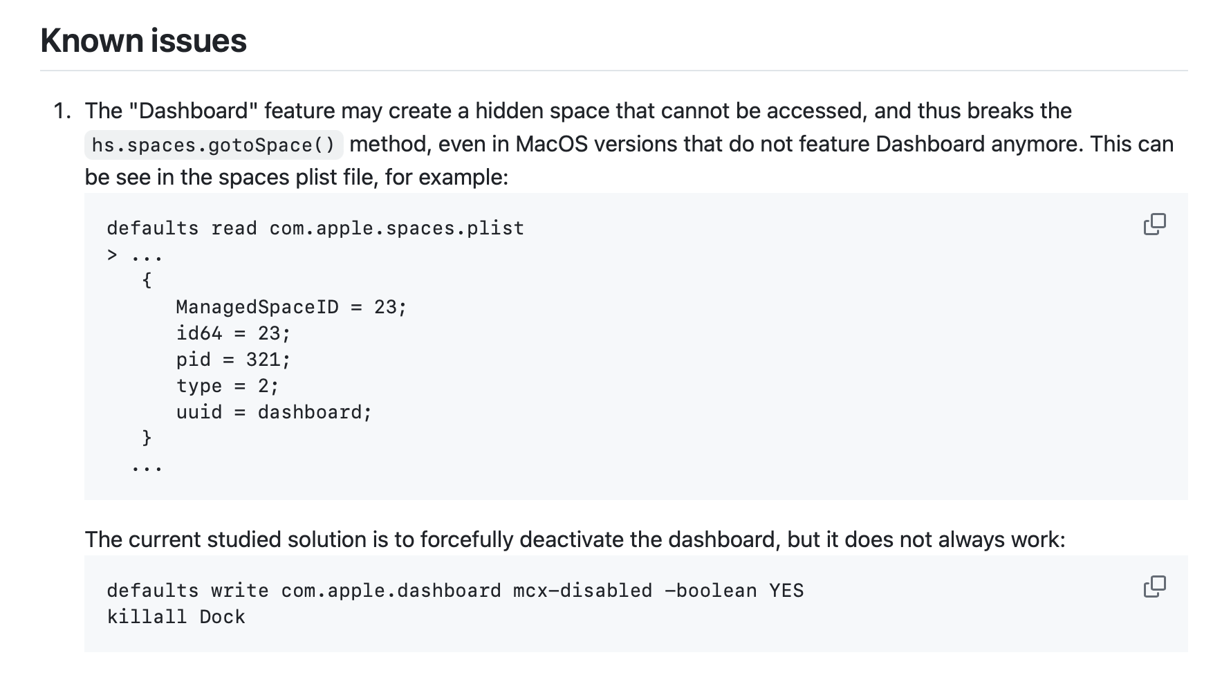The image size is (1231, 693).
Task: Click the "uuid = dashboard;" code line
Action: (x=274, y=412)
